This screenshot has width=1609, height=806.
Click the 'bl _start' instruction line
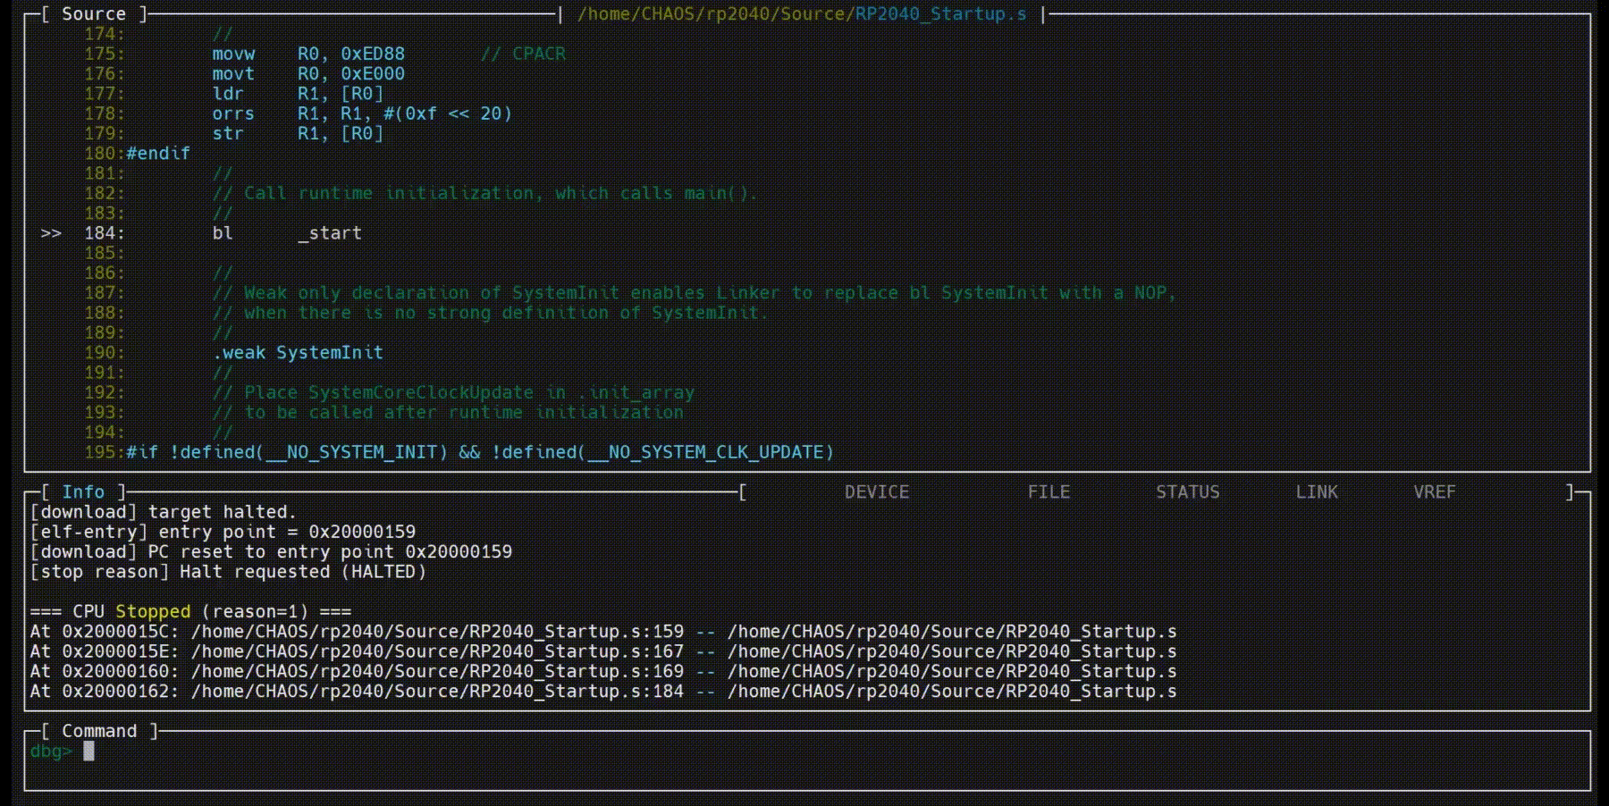click(286, 233)
